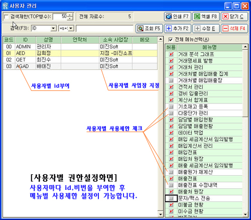Click the blue plus icon on 추가 F2
251x220 pixels.
(x=169, y=29)
